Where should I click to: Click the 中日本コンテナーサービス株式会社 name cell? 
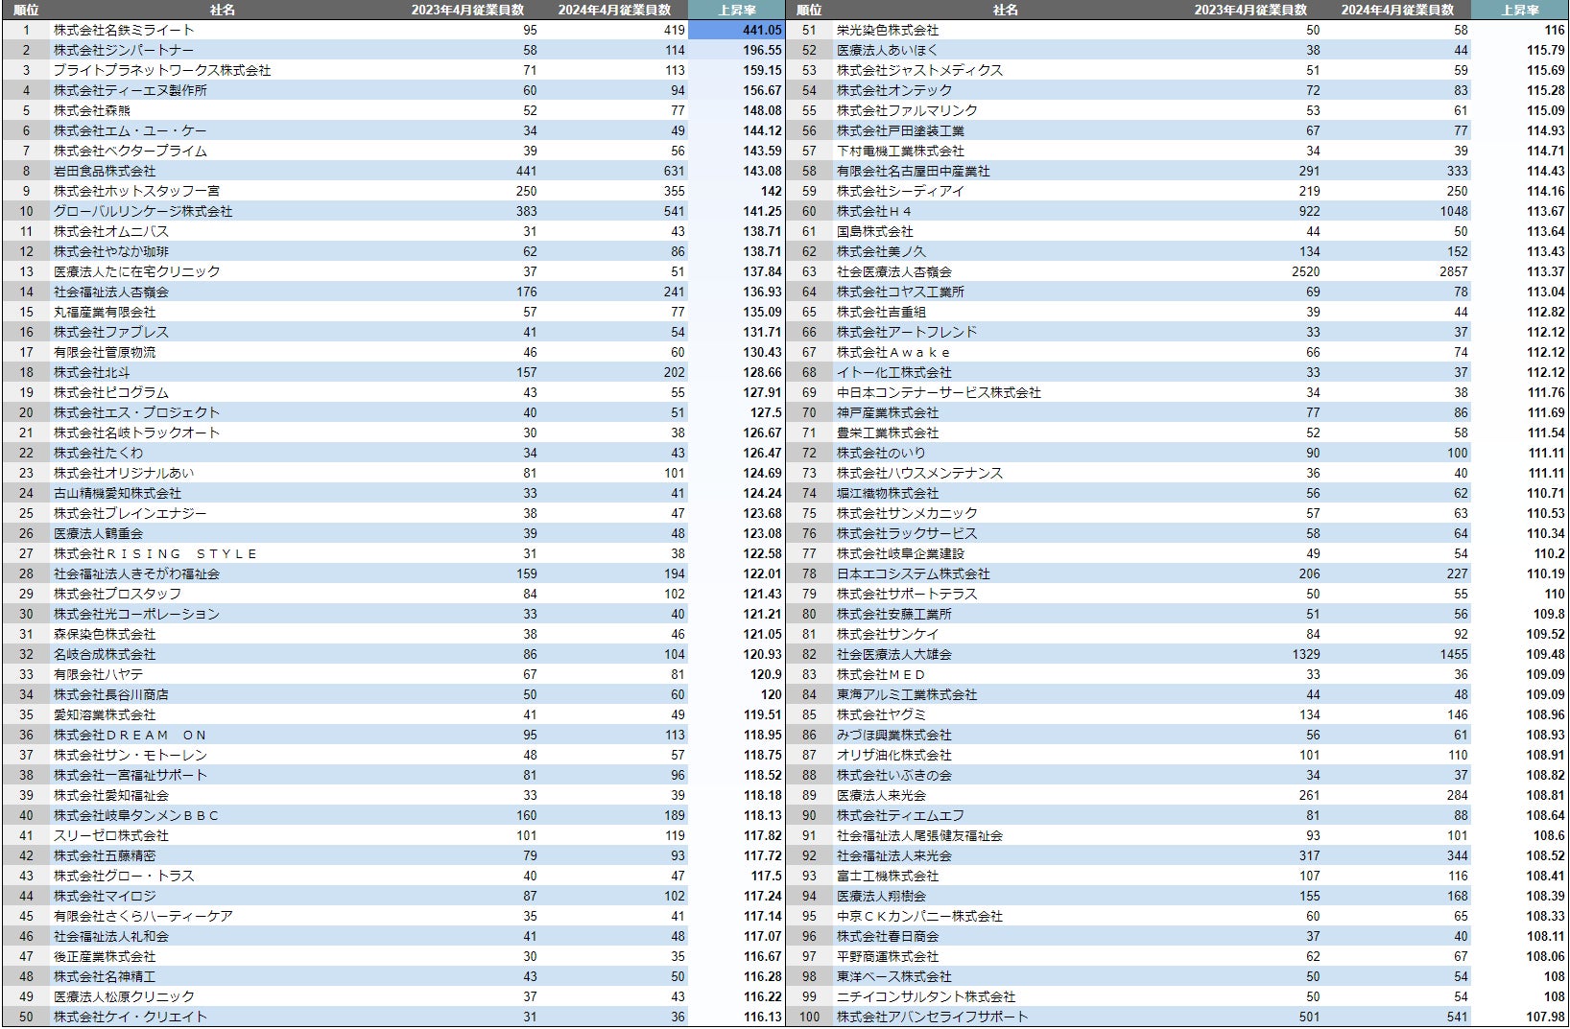click(939, 392)
